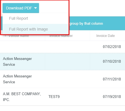Open the Download PDF dropdown button

tap(21, 8)
